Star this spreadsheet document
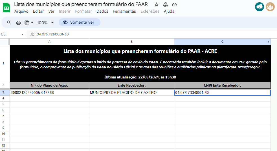Image resolution: width=277 pixels, height=151 pixels. click(157, 4)
